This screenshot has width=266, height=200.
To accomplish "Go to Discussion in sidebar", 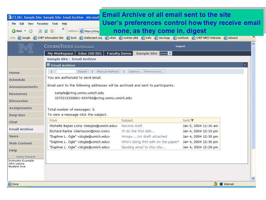I will tap(25, 101).
